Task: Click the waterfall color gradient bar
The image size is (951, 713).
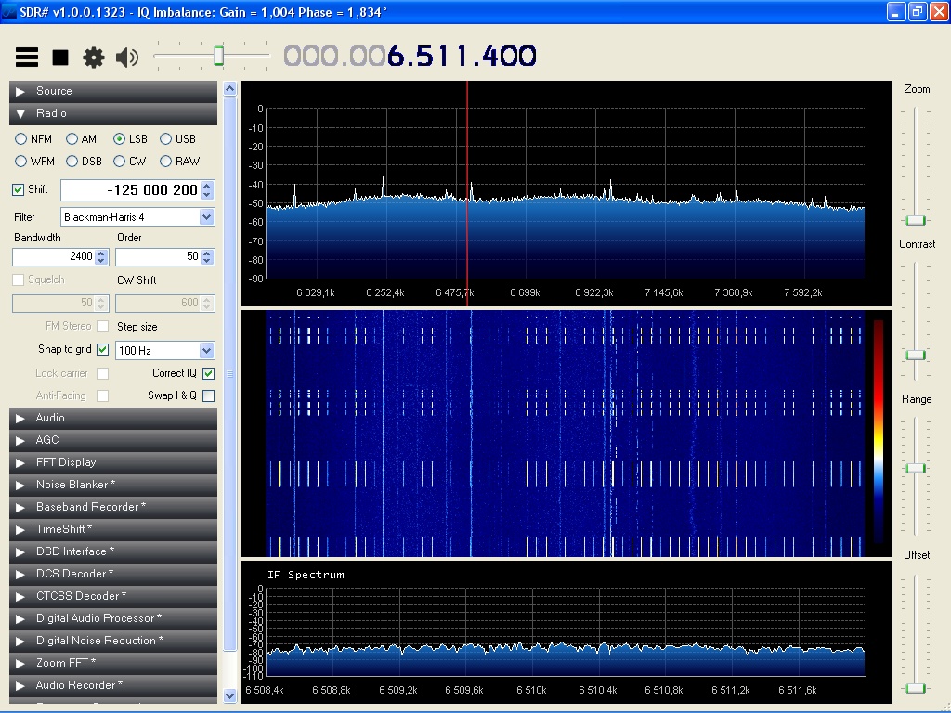Action: pos(879,432)
